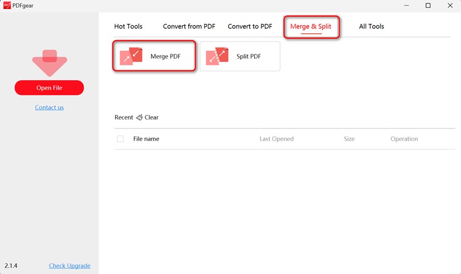Image resolution: width=461 pixels, height=274 pixels.
Task: Choose the Split PDF label
Action: 249,56
